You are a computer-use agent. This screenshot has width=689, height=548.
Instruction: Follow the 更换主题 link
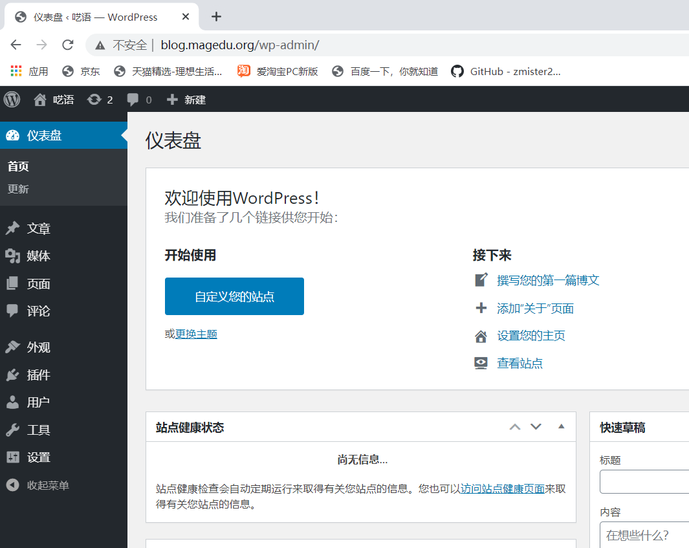pyautogui.click(x=196, y=334)
